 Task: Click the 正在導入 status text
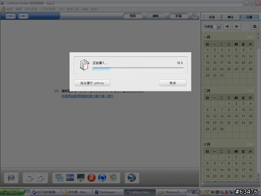click(x=100, y=63)
